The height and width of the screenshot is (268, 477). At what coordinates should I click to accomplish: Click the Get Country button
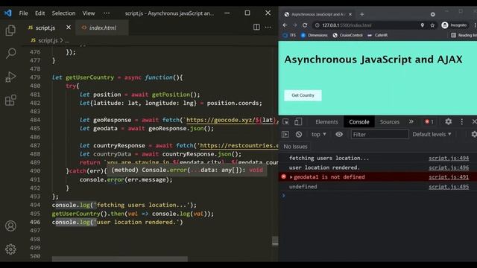pyautogui.click(x=303, y=95)
